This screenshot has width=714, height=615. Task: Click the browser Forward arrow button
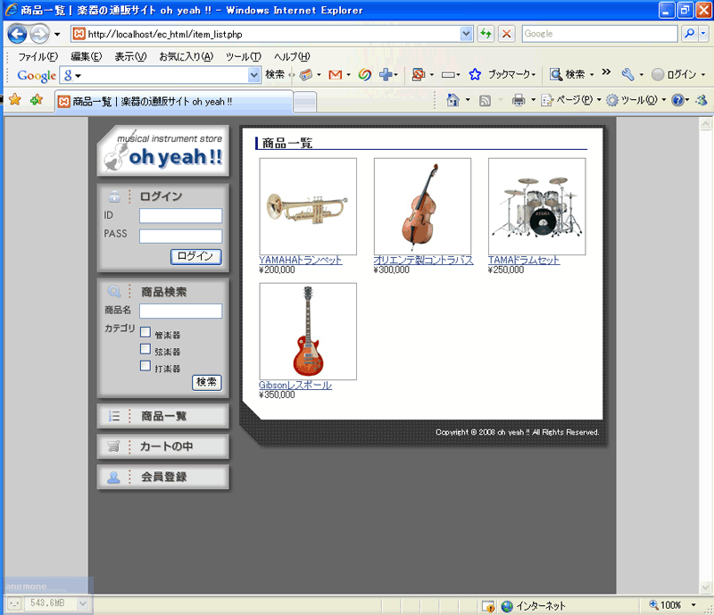click(x=39, y=34)
